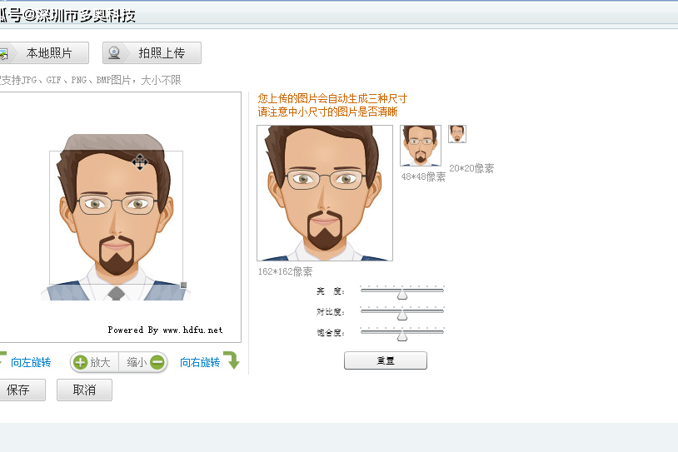This screenshot has height=452, width=678.
Task: Click the orange 您上传的图片会自动生成三种尺寸 notice
Action: point(332,98)
